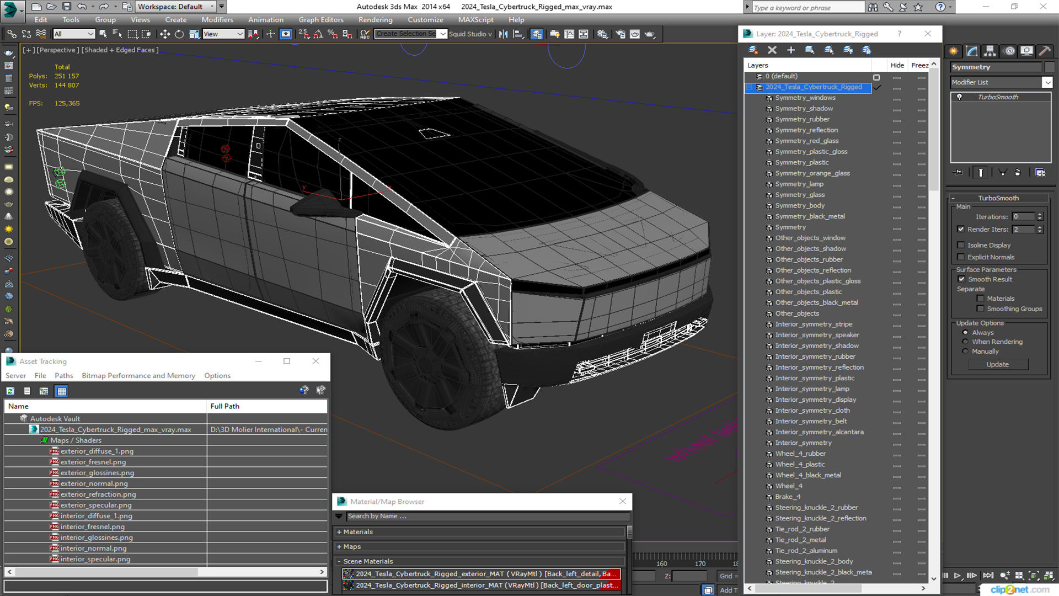The height and width of the screenshot is (596, 1059).
Task: Create new layer in Layer dialog
Action: (x=753, y=50)
